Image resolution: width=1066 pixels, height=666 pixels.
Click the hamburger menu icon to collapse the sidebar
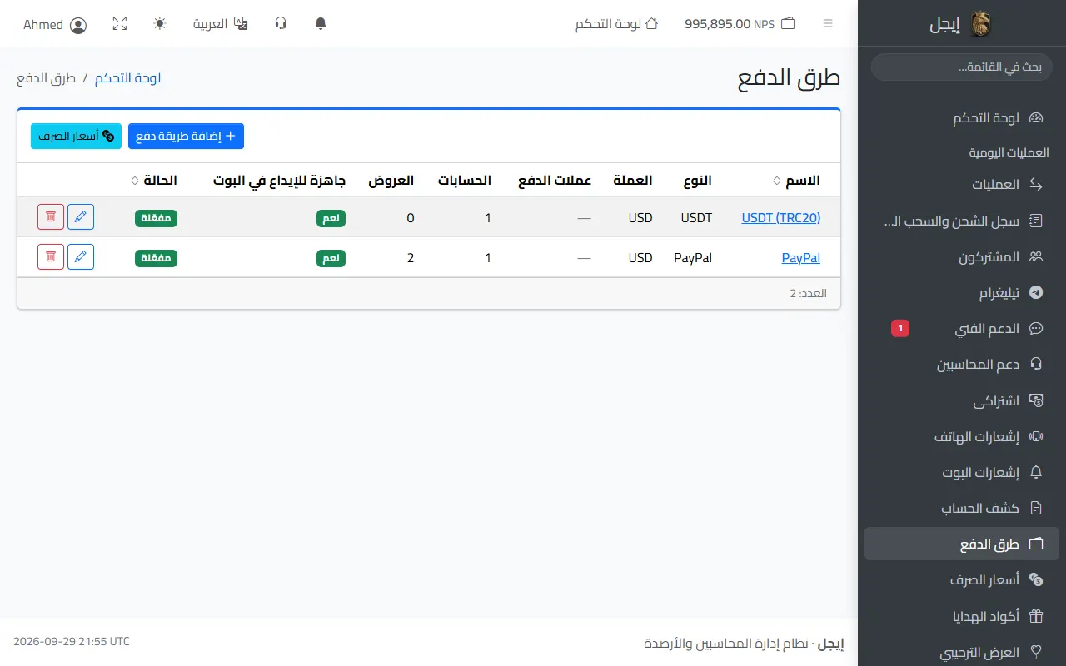pyautogui.click(x=828, y=24)
